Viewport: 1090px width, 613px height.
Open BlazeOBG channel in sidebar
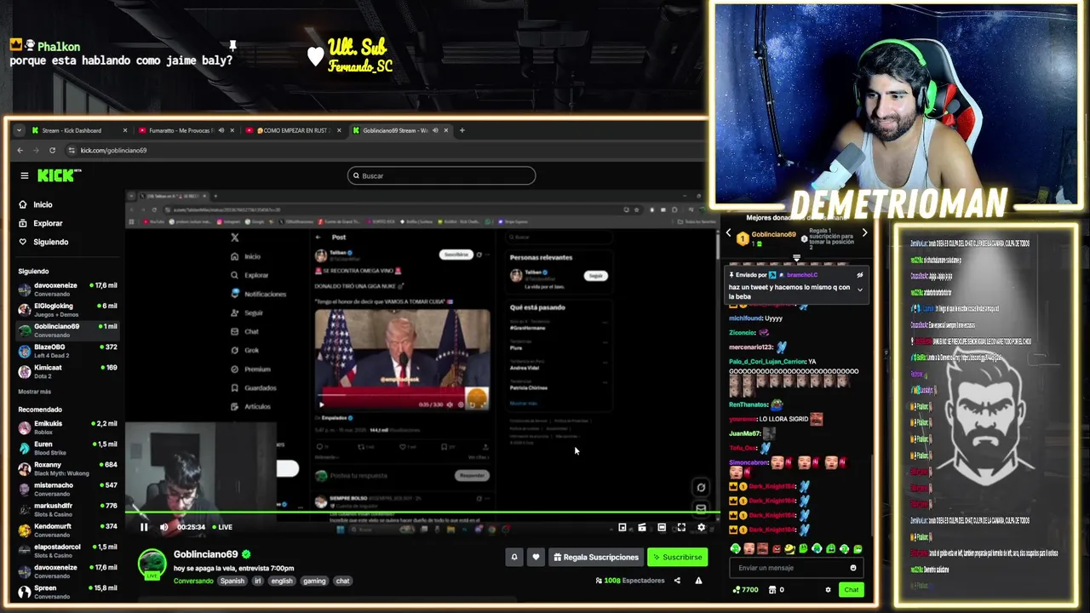click(x=67, y=351)
